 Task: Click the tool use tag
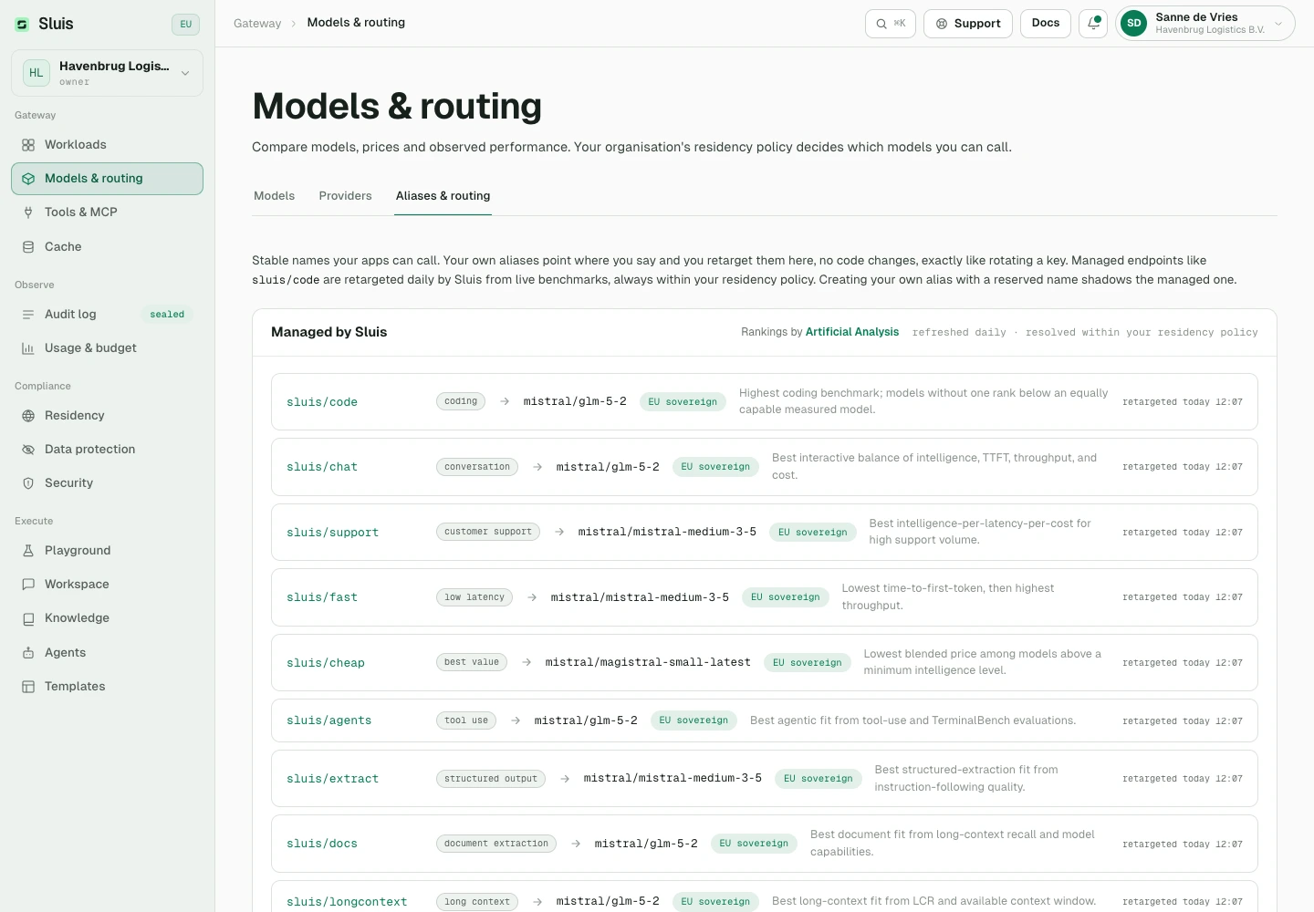point(466,720)
